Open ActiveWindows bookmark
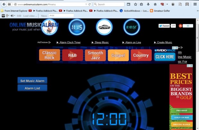The width and height of the screenshot is (199, 130). [134, 11]
